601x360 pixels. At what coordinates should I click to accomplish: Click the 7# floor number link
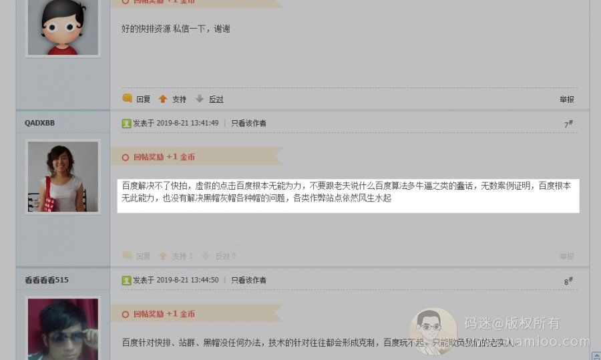pos(568,124)
